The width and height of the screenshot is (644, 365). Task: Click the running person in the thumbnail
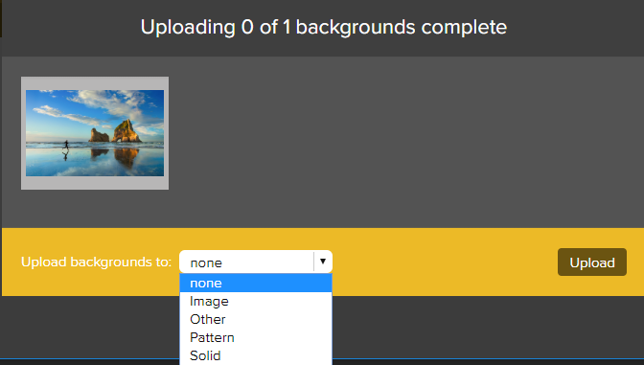[66, 145]
